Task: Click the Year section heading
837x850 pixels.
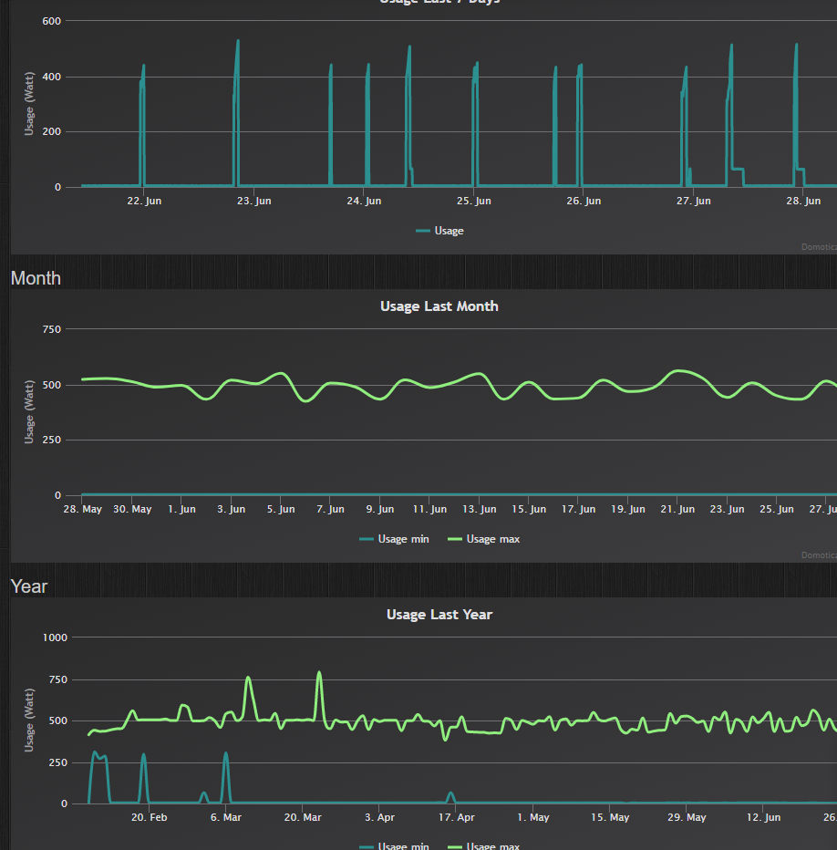Action: coord(28,586)
